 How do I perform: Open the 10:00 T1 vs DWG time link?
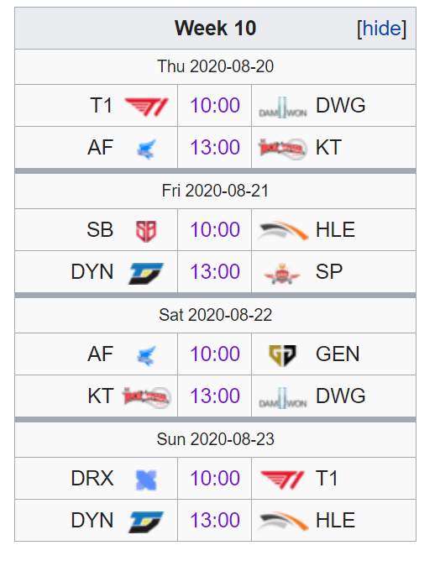tap(215, 106)
